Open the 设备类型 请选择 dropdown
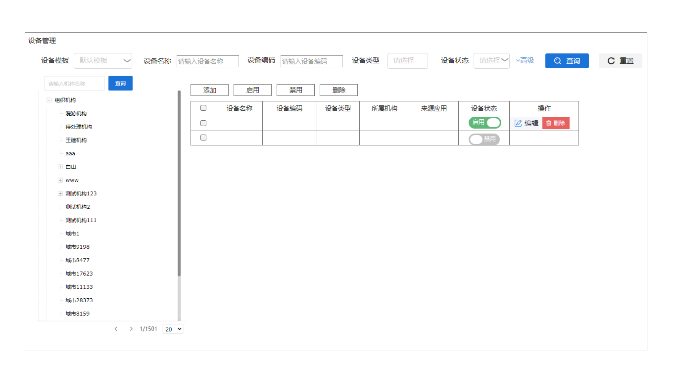The width and height of the screenshot is (675, 371). [x=407, y=60]
